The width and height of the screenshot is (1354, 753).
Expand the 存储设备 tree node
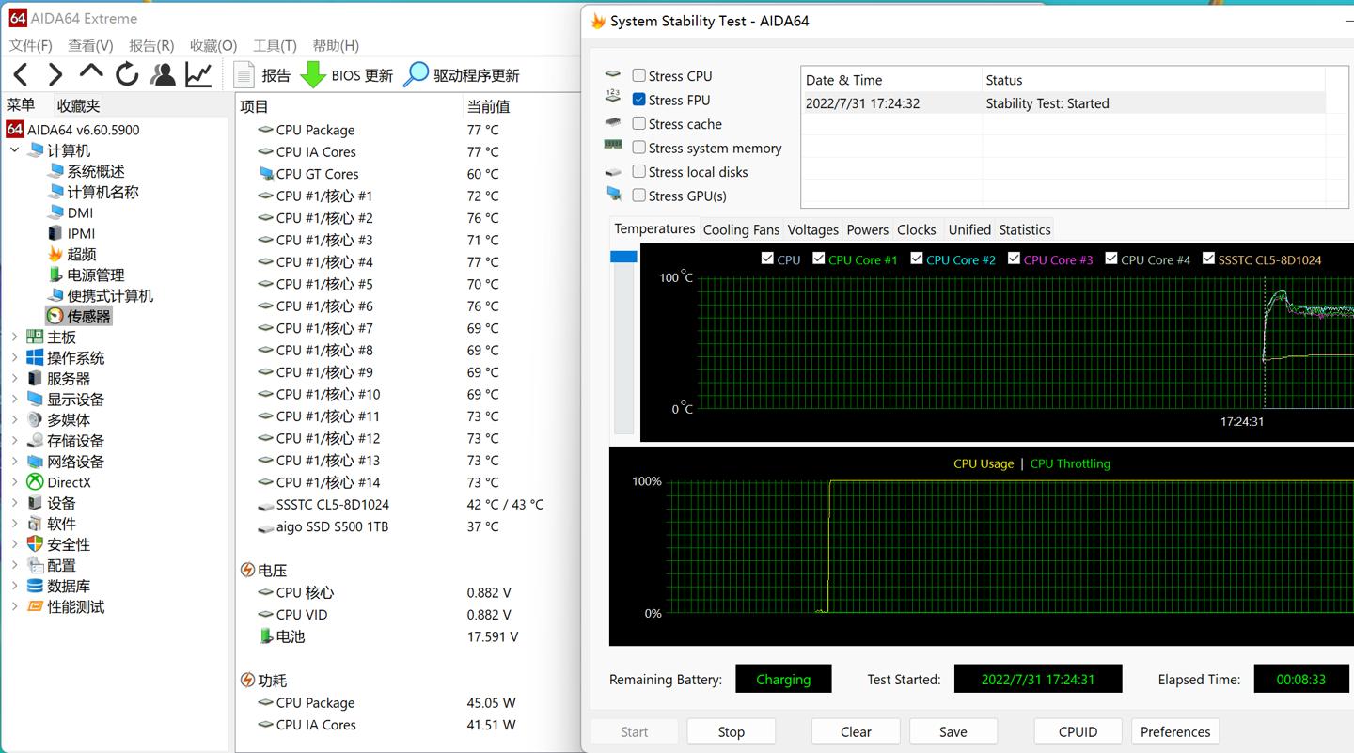click(x=14, y=440)
